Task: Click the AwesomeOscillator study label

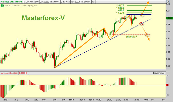Action: pyautogui.click(x=9, y=73)
